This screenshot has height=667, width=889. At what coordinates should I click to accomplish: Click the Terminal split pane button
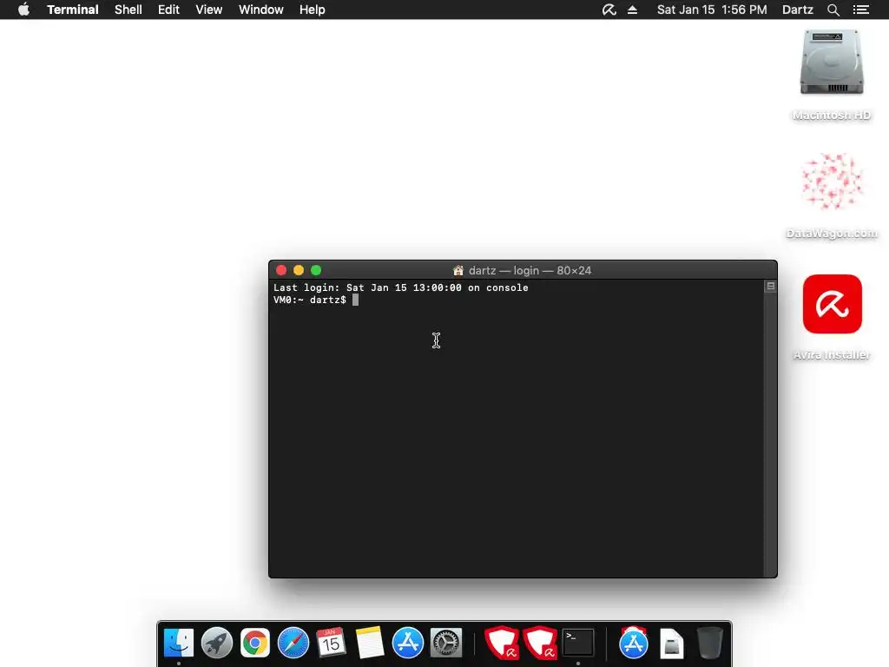771,287
